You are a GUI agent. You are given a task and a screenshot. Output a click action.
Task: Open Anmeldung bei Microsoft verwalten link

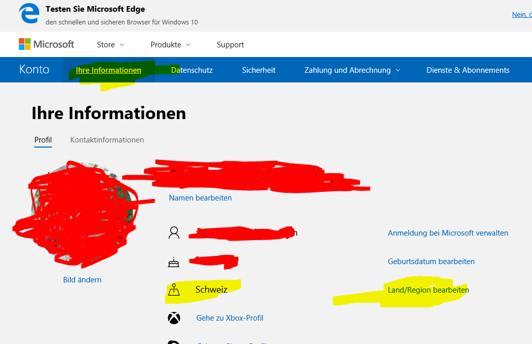click(448, 233)
